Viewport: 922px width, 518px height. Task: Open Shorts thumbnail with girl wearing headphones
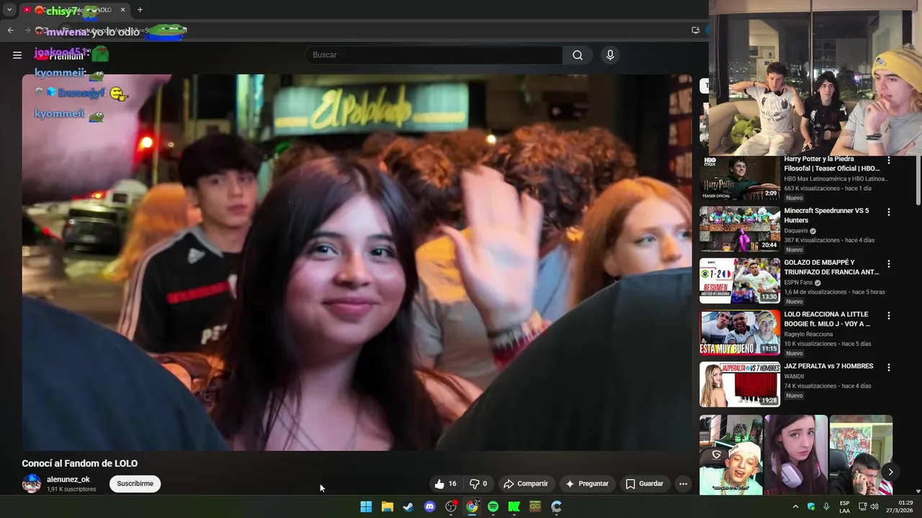click(x=796, y=455)
